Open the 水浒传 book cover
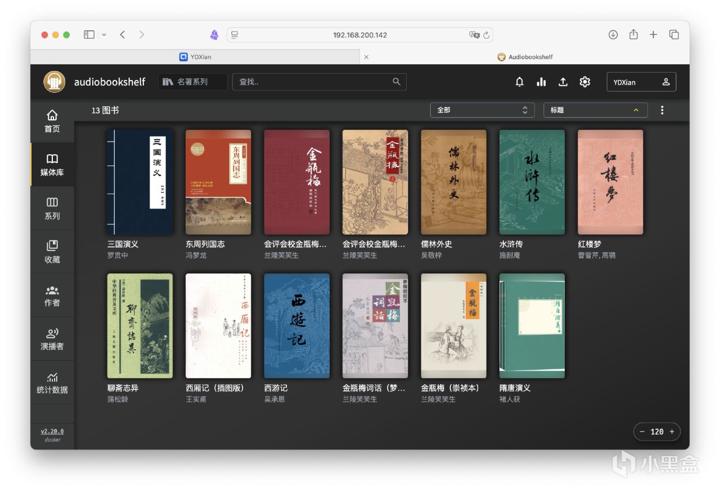 click(x=532, y=182)
